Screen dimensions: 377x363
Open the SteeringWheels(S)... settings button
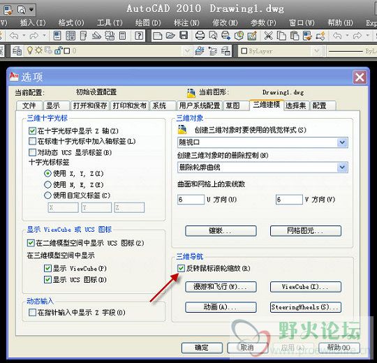coord(306,307)
